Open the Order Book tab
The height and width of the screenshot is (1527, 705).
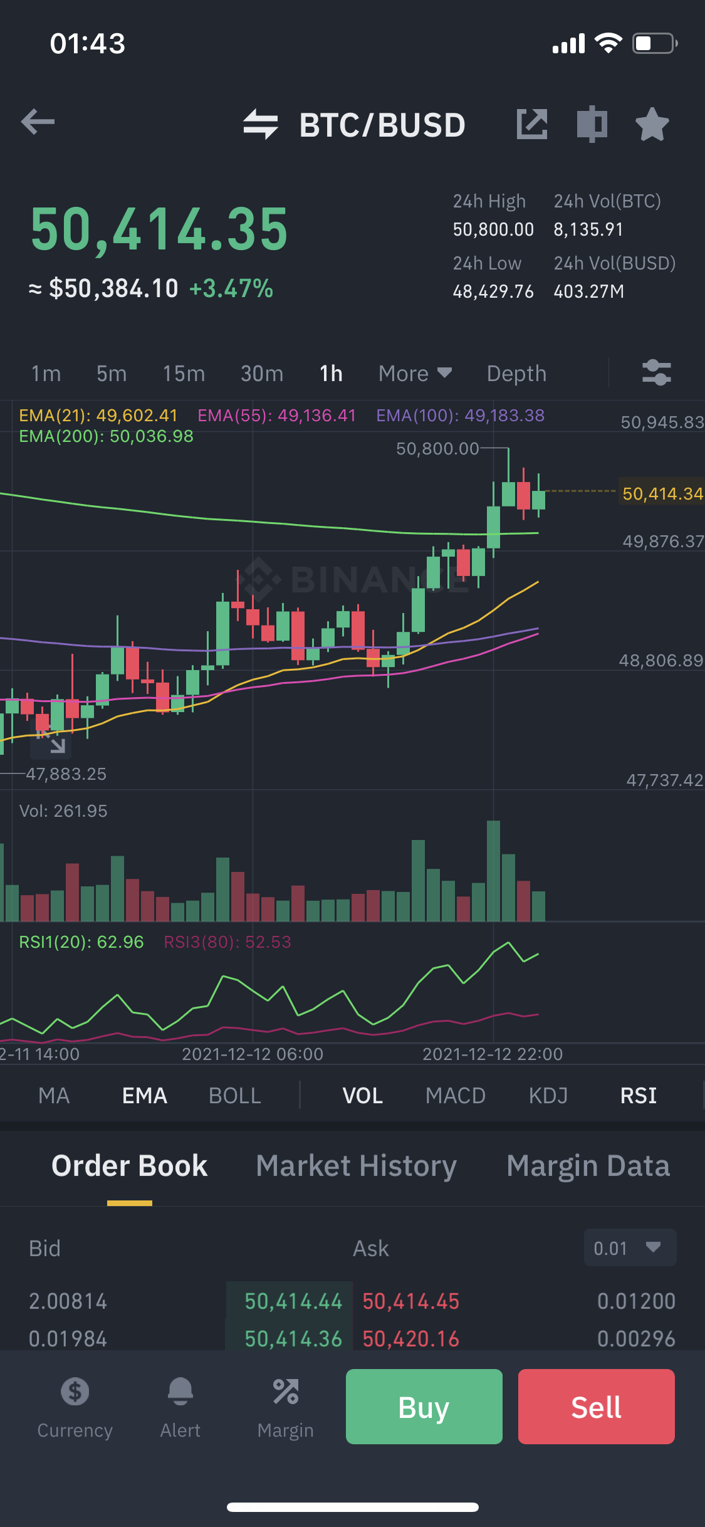tap(130, 1166)
